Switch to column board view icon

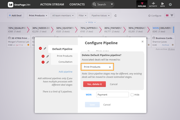click(167, 15)
